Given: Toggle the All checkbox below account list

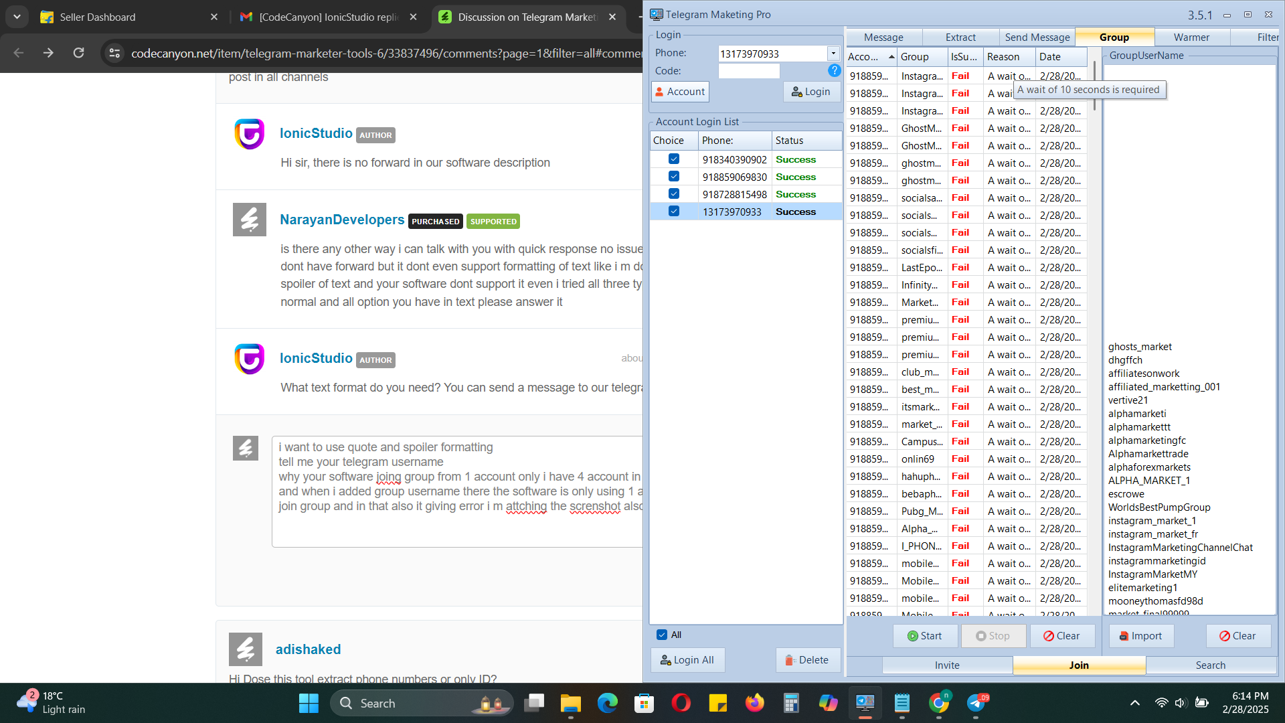Looking at the screenshot, I should 662,635.
